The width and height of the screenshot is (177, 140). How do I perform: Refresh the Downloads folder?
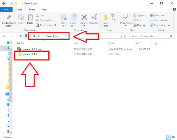pyautogui.click(x=125, y=36)
